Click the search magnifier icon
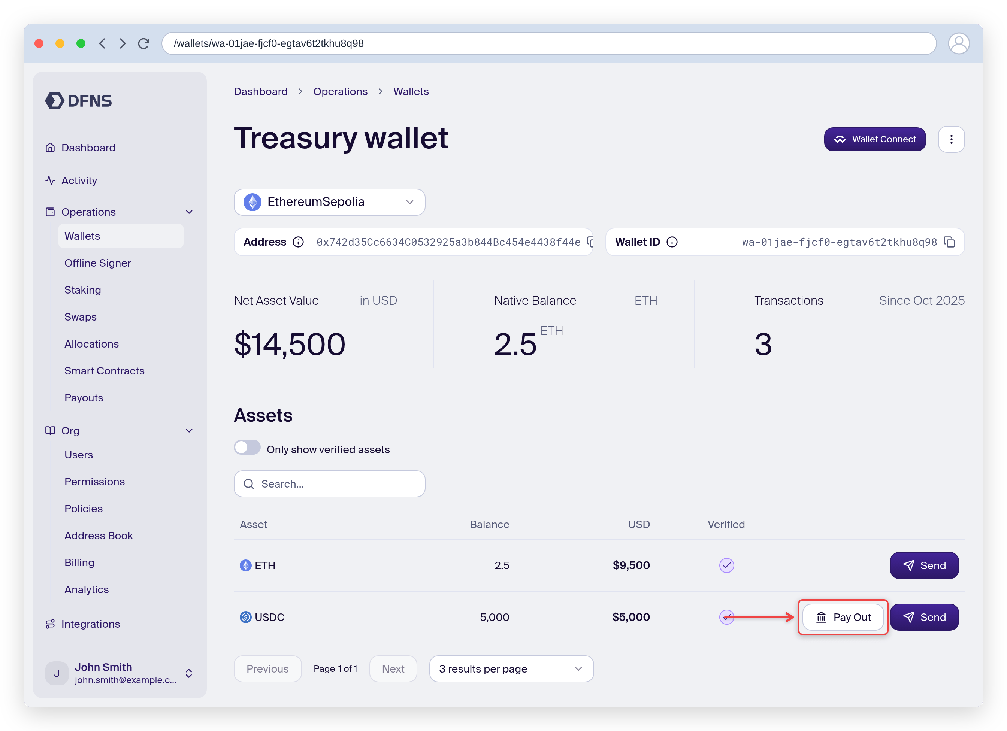Viewport: 1007px width, 731px height. tap(249, 484)
